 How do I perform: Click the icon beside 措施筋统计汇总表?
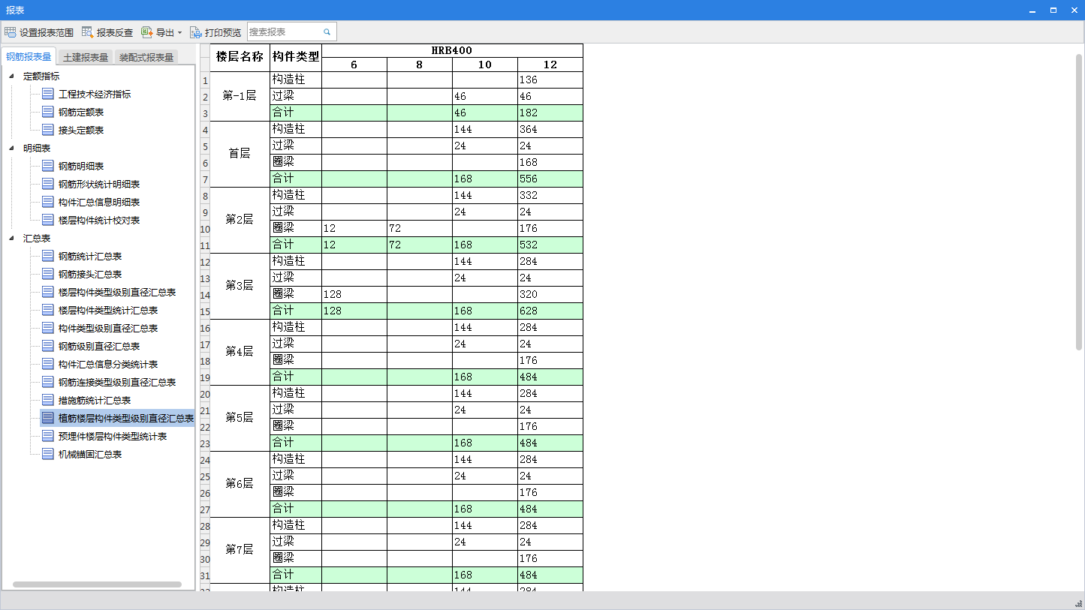(x=48, y=400)
